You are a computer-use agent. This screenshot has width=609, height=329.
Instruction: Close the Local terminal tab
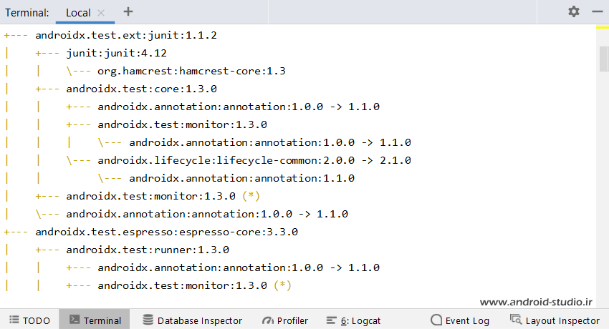[101, 13]
